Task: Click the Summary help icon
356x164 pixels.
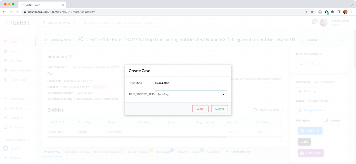Action: (x=70, y=56)
